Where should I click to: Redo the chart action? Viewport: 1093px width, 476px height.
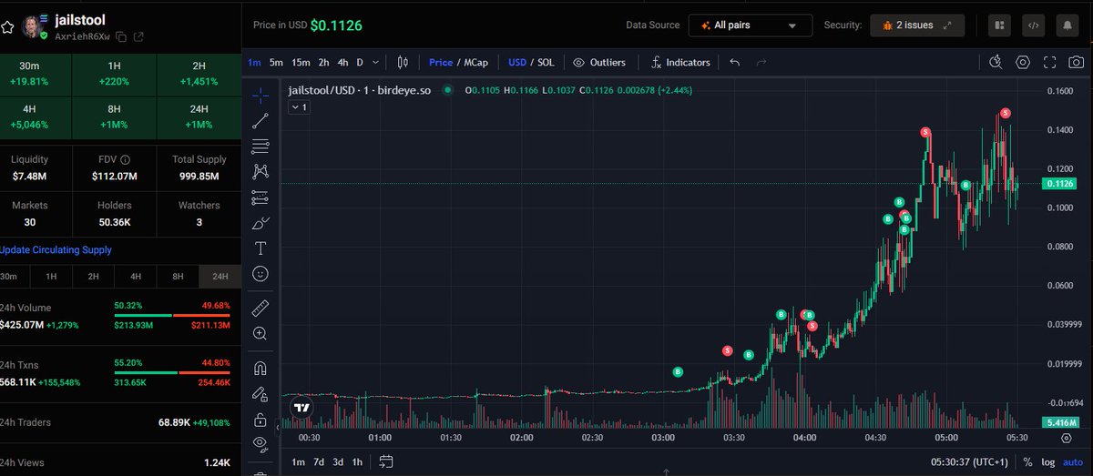tap(761, 63)
